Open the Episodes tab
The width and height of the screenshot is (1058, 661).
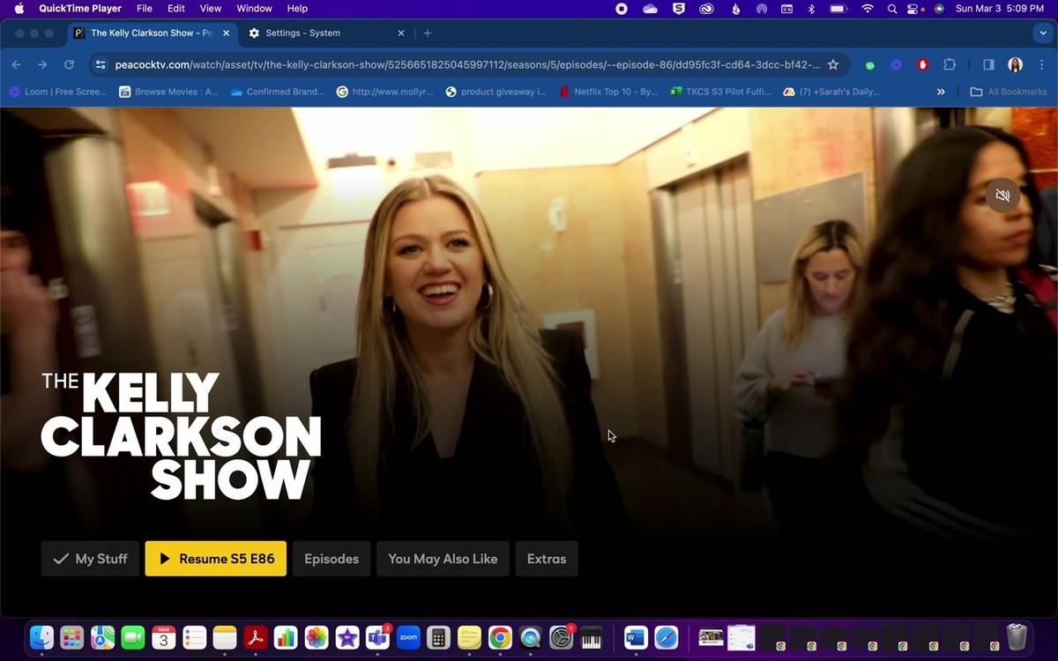pyautogui.click(x=332, y=559)
